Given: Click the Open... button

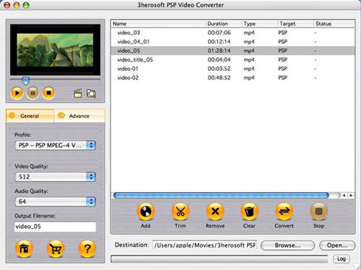Looking at the screenshot, I should coord(337,245).
